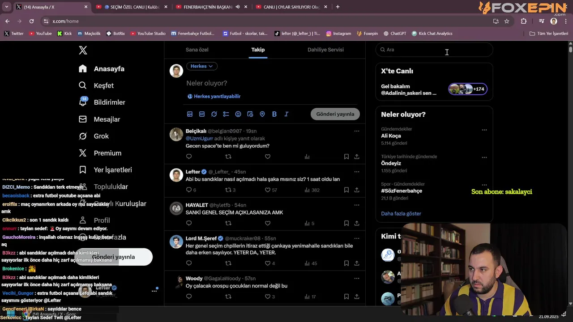The image size is (573, 322).
Task: Share Woody's post
Action: tap(357, 297)
